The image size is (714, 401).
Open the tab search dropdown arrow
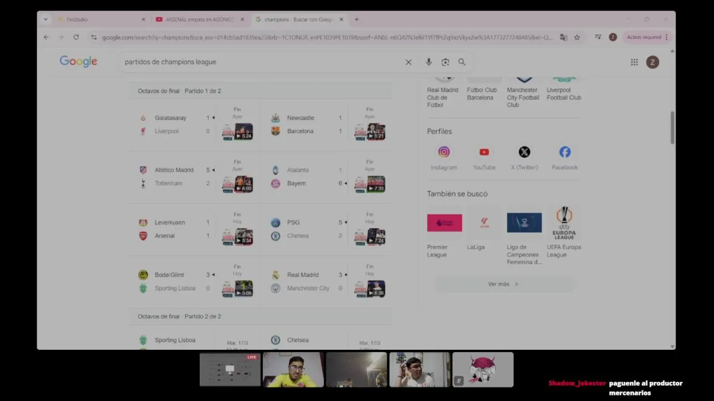pyautogui.click(x=45, y=19)
